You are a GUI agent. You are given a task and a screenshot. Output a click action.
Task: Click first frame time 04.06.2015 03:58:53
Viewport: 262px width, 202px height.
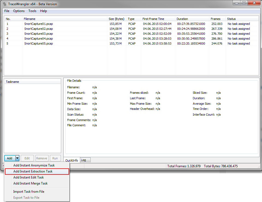pyautogui.click(x=157, y=43)
